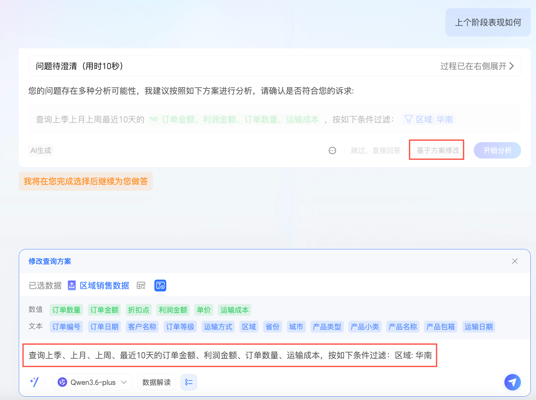The height and width of the screenshot is (400, 536).
Task: Select the 订单数量 numeric field tag
Action: pos(66,310)
